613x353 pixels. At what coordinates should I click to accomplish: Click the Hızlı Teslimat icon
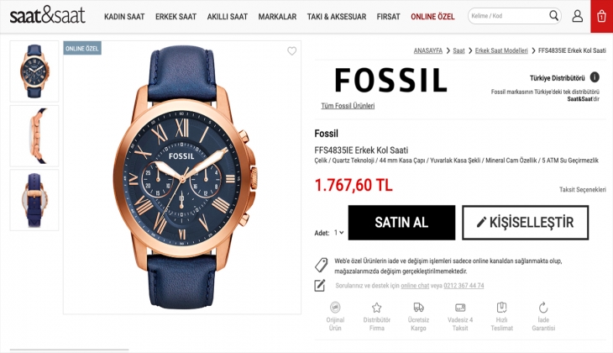[x=501, y=308]
